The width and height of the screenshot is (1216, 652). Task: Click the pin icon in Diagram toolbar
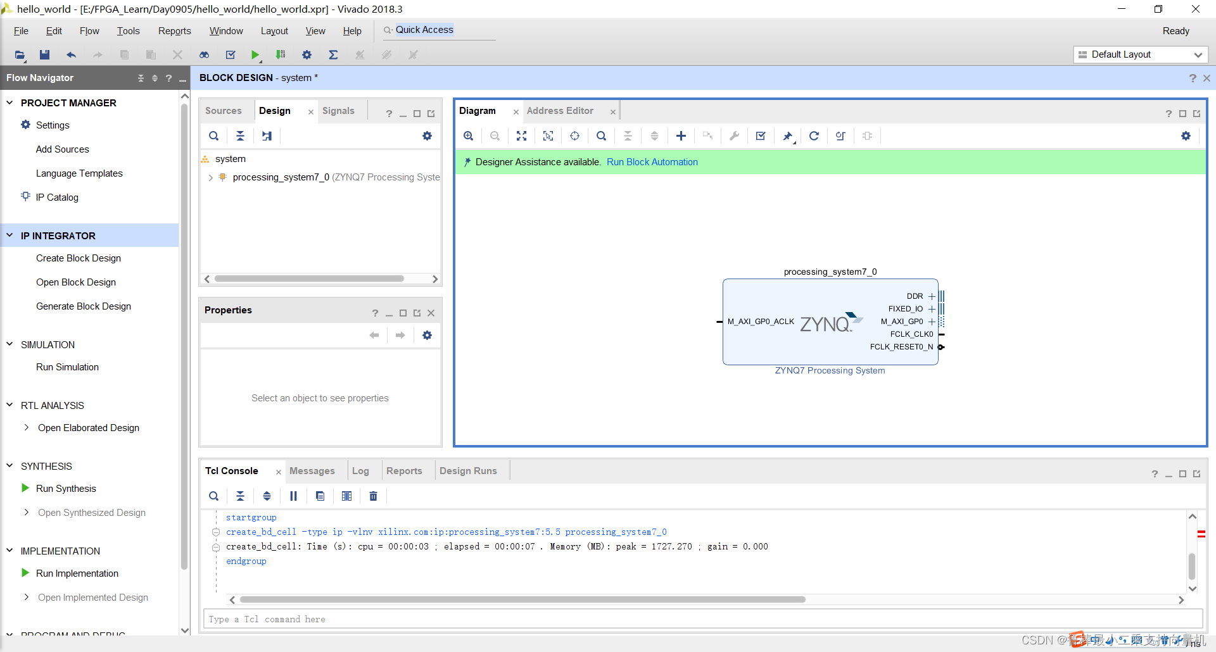(787, 136)
